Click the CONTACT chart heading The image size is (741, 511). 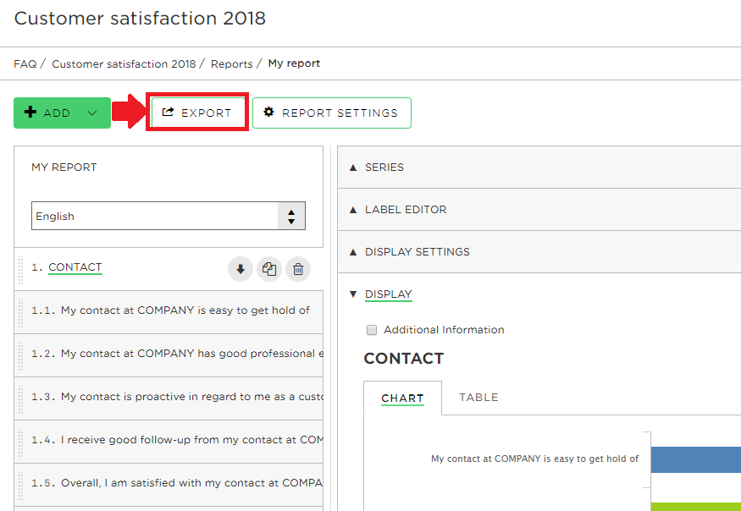tap(404, 359)
